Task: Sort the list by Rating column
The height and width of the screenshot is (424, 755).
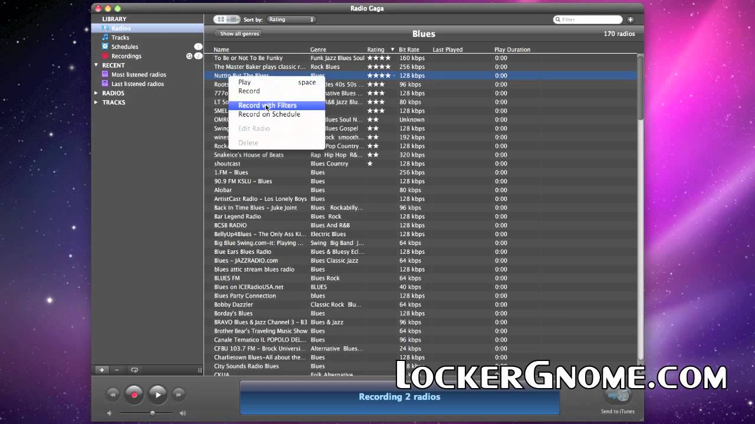Action: coord(380,49)
